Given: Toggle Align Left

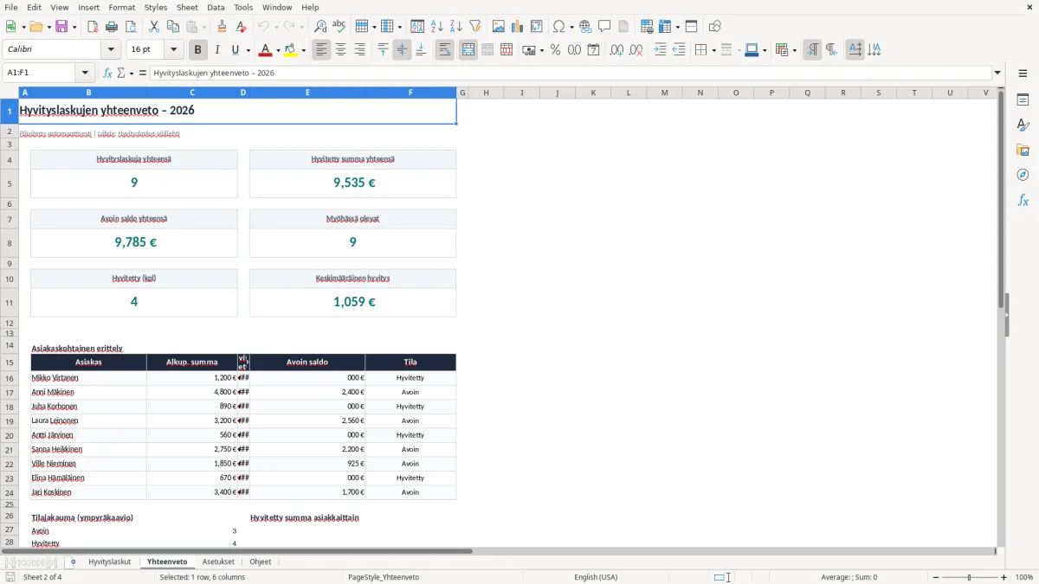Looking at the screenshot, I should tap(321, 50).
